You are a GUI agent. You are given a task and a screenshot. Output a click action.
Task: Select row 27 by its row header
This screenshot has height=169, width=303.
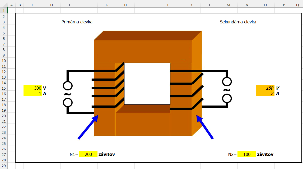[x=4, y=154]
